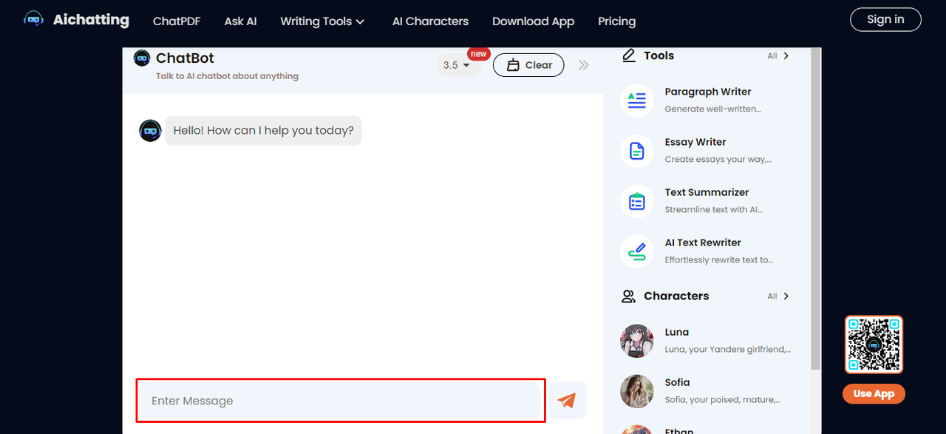
Task: Expand all Characters with chevron arrow
Action: click(x=786, y=296)
